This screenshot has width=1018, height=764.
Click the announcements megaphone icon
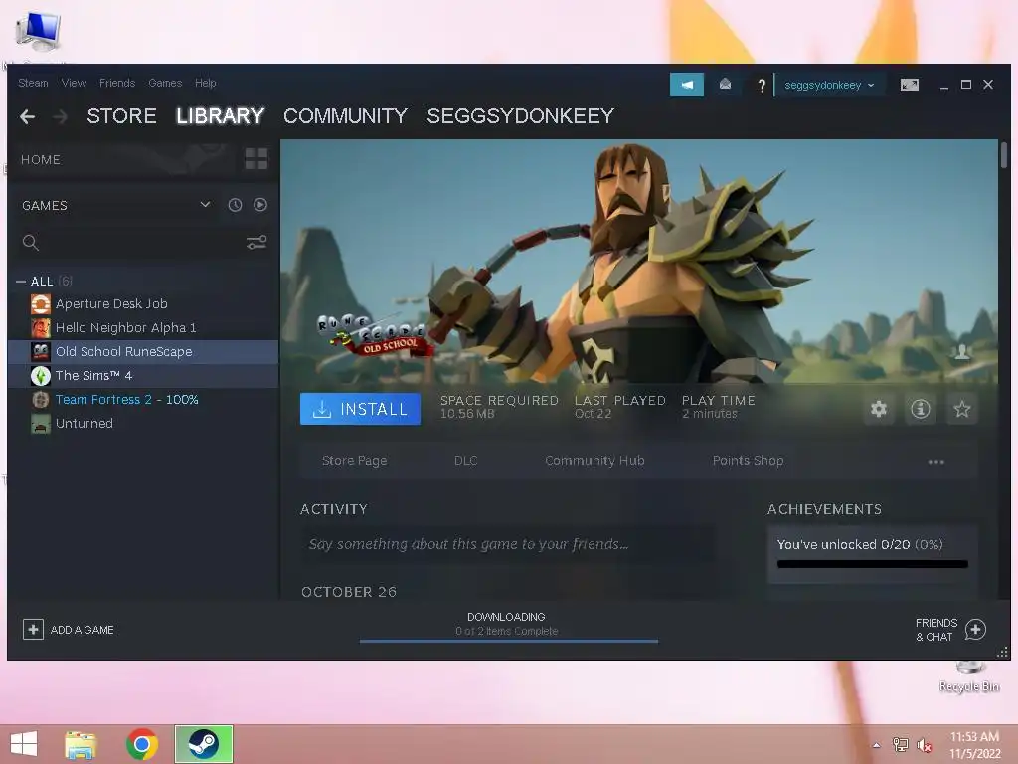pos(687,85)
